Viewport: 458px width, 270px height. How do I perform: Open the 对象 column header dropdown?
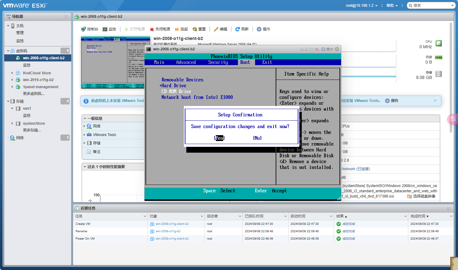(202, 216)
